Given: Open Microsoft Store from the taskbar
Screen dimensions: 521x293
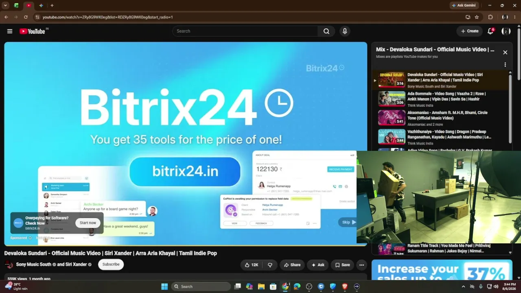Looking at the screenshot, I should click(x=273, y=286).
